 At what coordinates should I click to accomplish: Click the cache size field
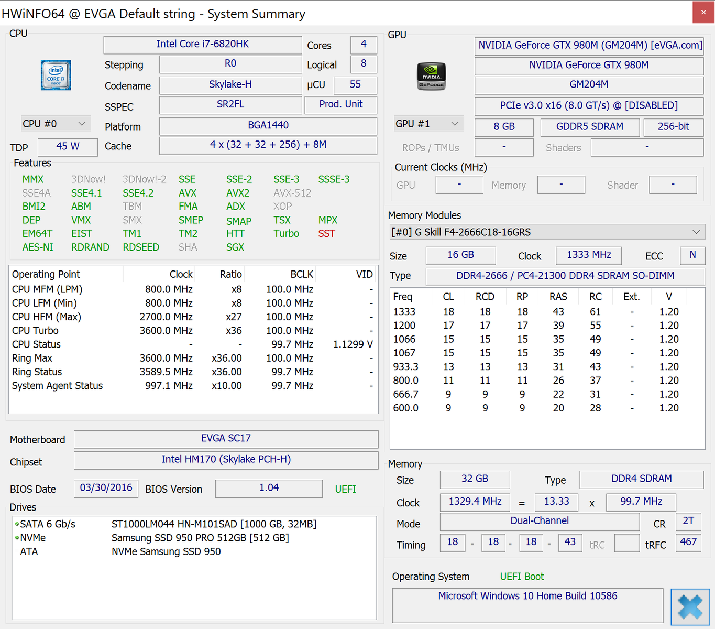(x=268, y=145)
